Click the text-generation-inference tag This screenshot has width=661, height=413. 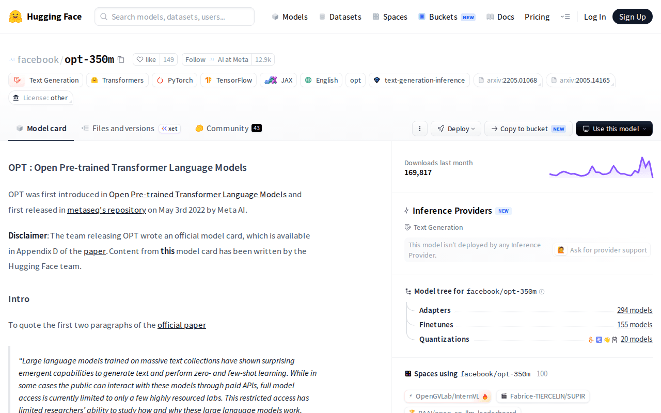[419, 80]
